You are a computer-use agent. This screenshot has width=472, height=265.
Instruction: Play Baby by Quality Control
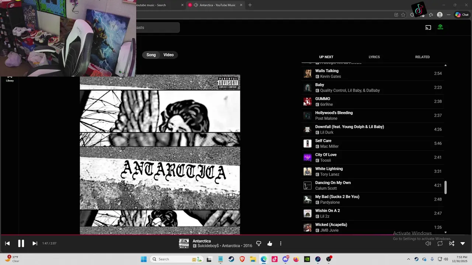click(373, 88)
